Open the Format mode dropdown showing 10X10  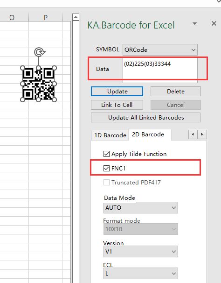point(141,229)
